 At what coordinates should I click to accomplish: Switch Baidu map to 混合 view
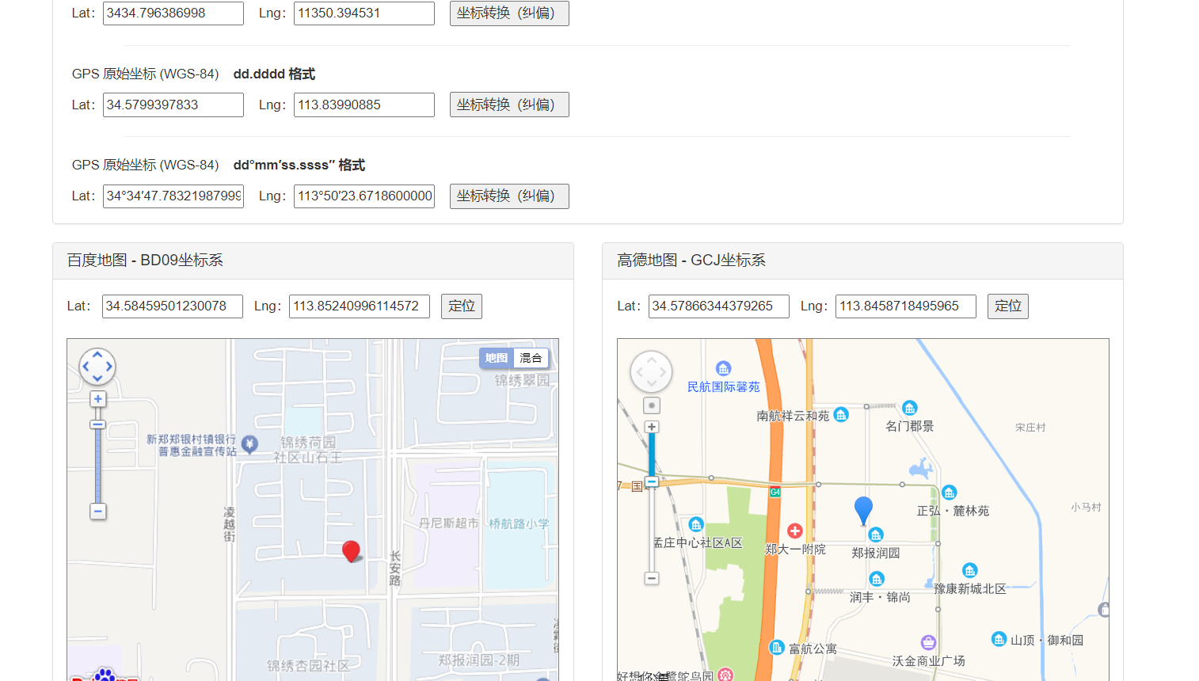pyautogui.click(x=531, y=358)
